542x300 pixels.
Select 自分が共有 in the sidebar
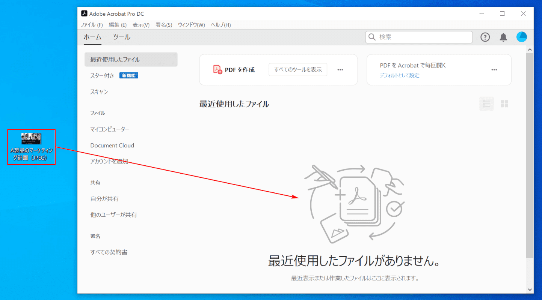[x=104, y=199]
